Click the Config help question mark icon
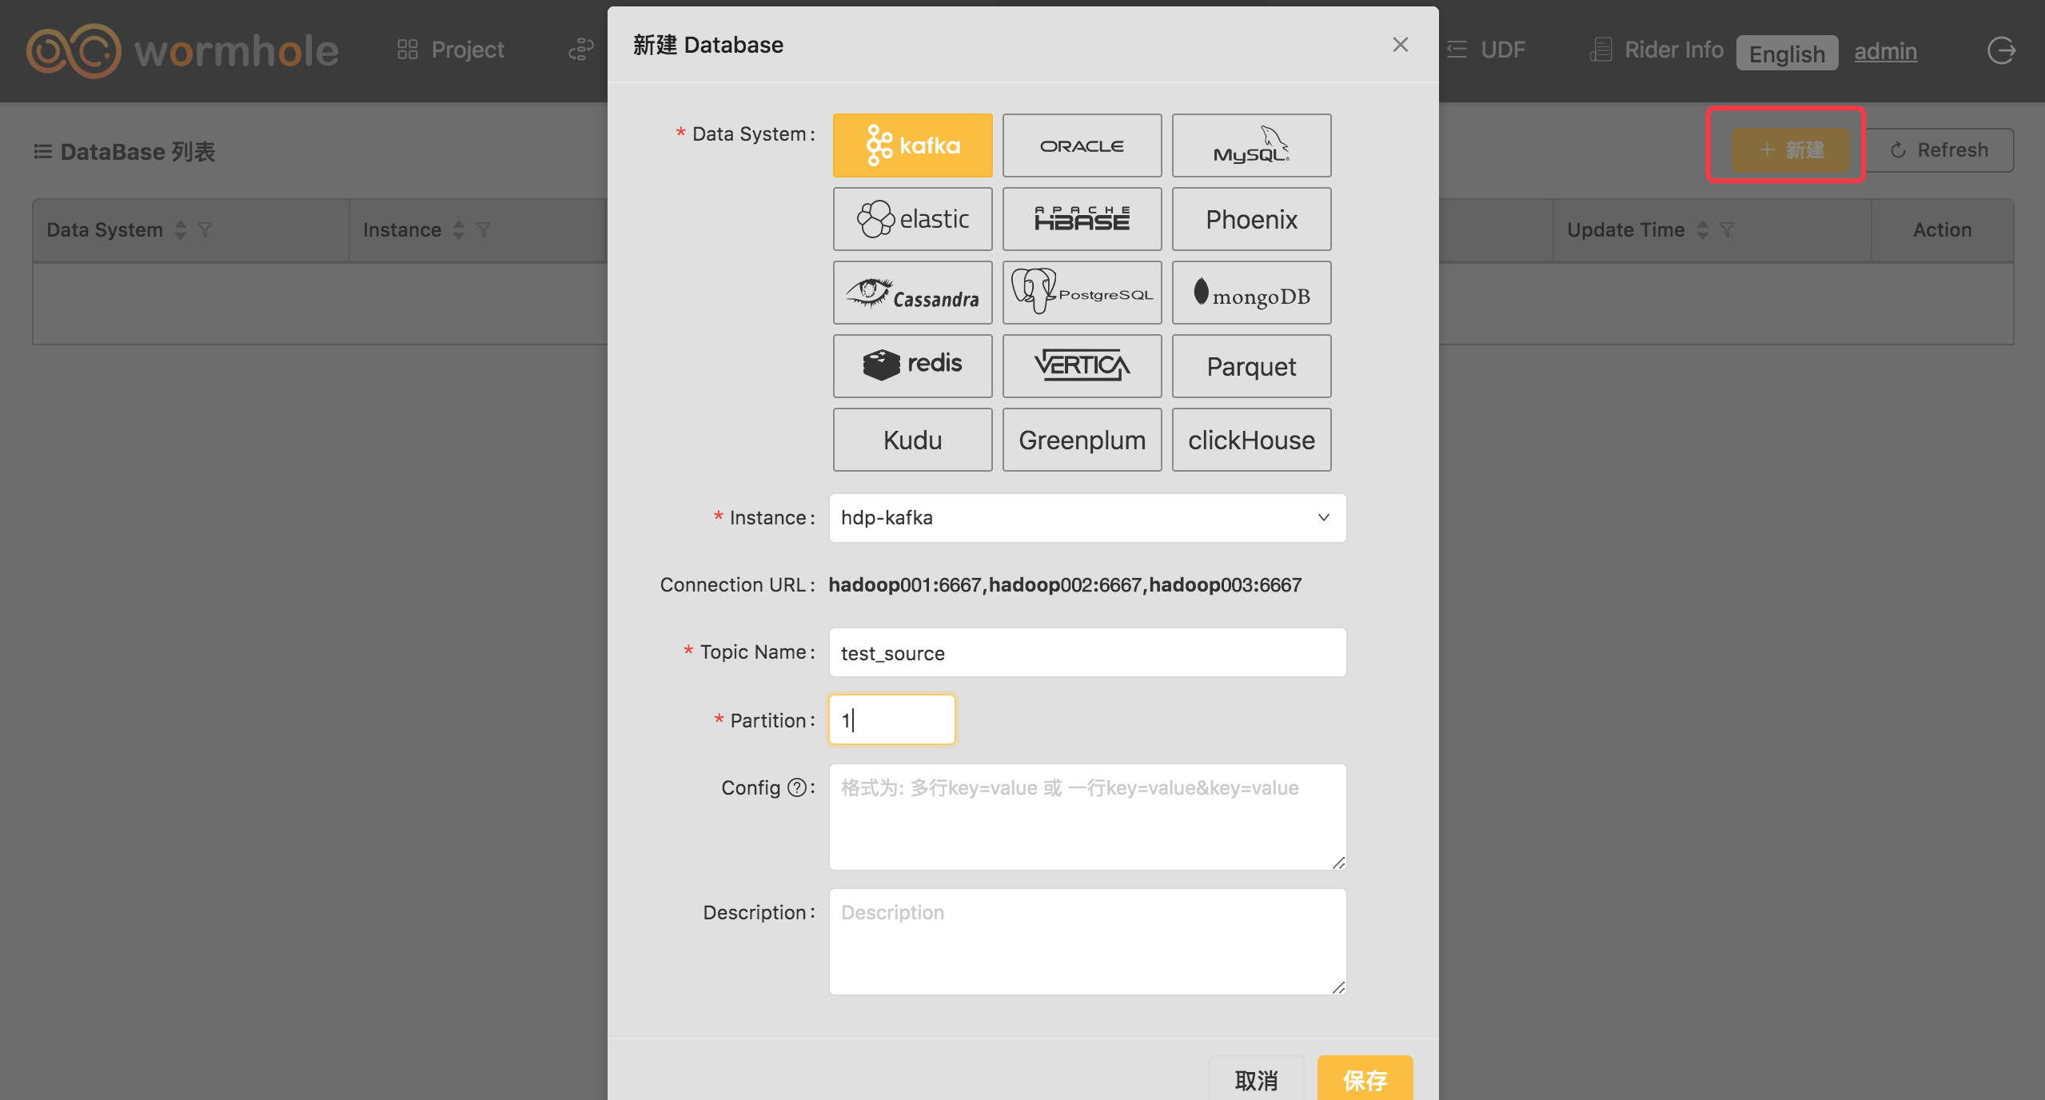 pyautogui.click(x=796, y=787)
